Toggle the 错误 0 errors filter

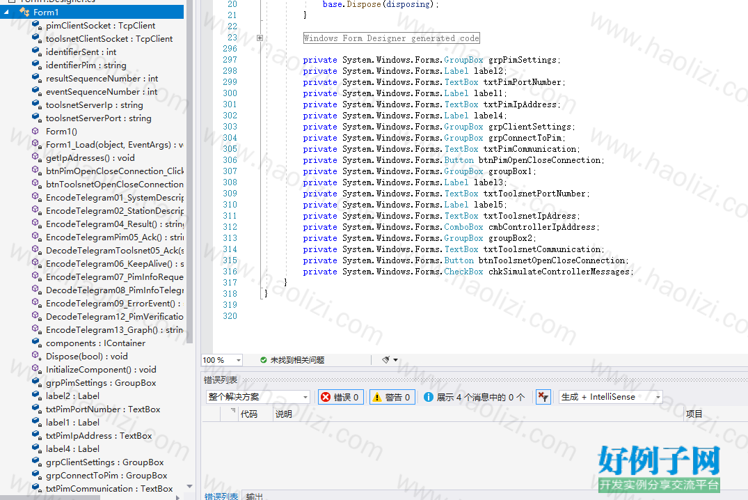(x=341, y=398)
